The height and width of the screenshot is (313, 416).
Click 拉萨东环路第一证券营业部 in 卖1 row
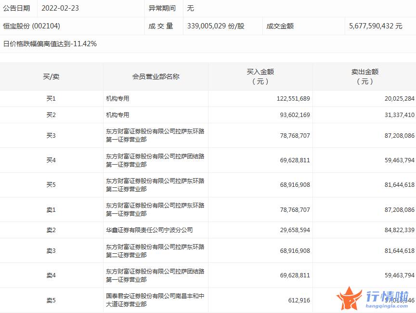[155, 209]
